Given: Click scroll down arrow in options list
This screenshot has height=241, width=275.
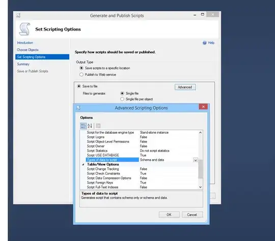Looking at the screenshot, I should click(201, 187).
